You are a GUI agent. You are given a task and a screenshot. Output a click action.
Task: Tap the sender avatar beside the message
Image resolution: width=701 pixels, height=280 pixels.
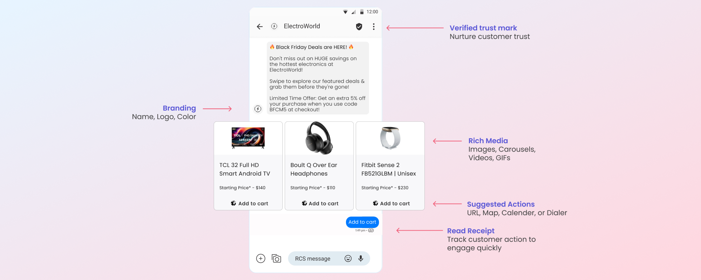(x=258, y=109)
